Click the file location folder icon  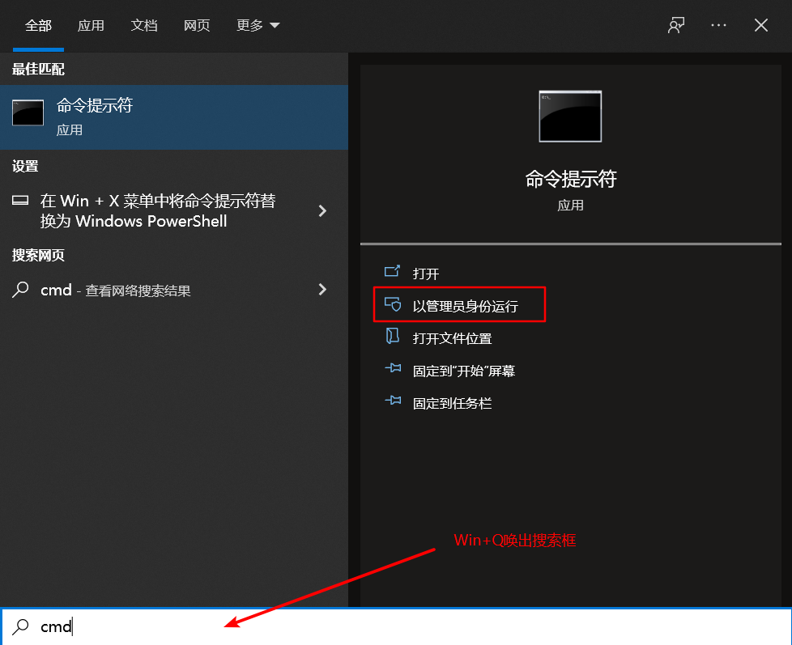point(393,336)
